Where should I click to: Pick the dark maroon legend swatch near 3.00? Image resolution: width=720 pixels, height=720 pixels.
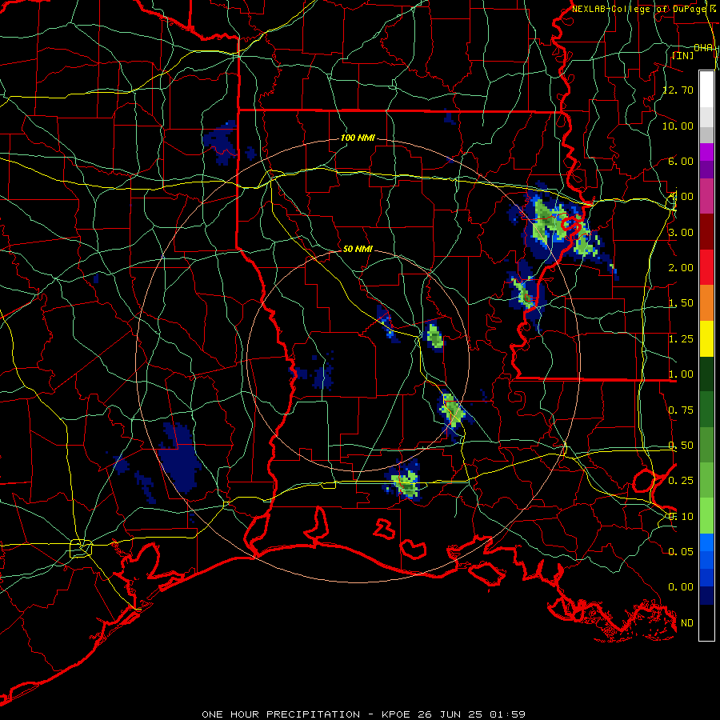pyautogui.click(x=706, y=232)
